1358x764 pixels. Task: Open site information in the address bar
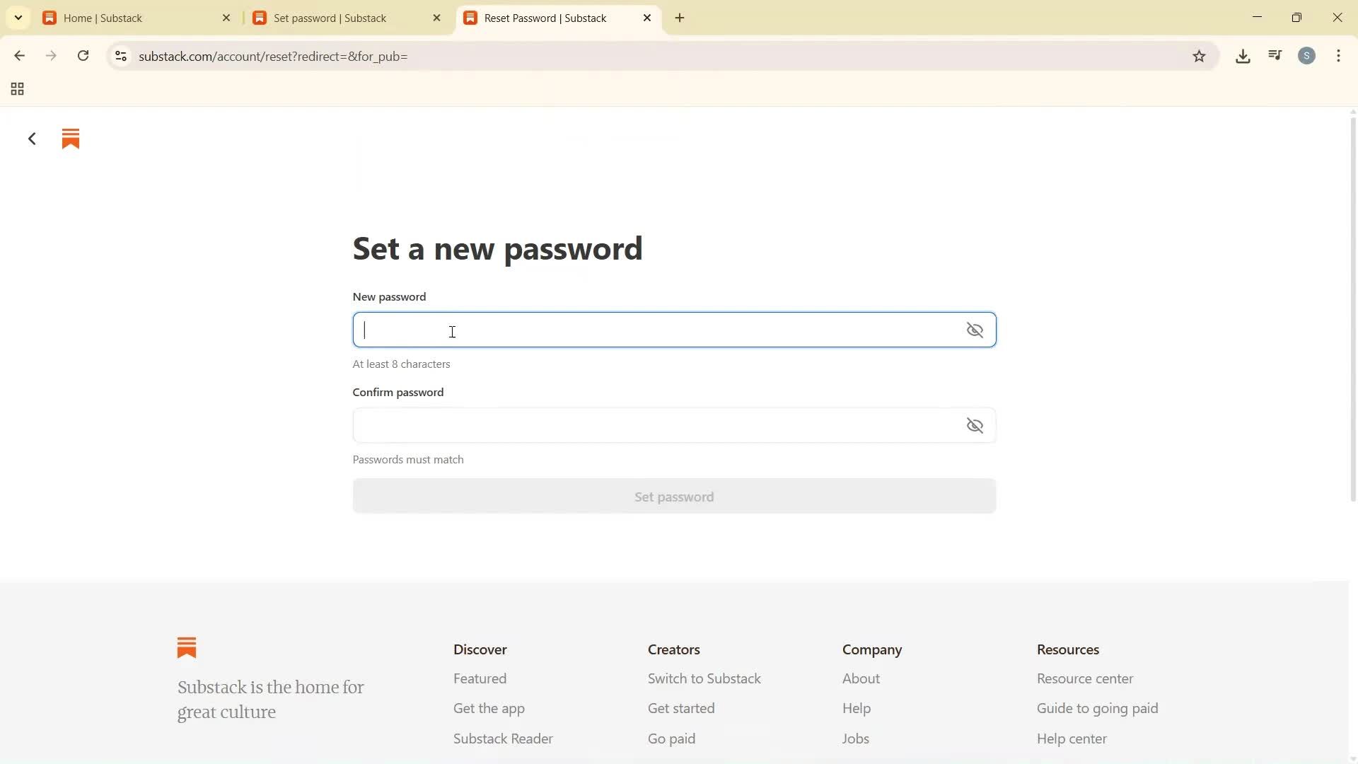[120, 57]
